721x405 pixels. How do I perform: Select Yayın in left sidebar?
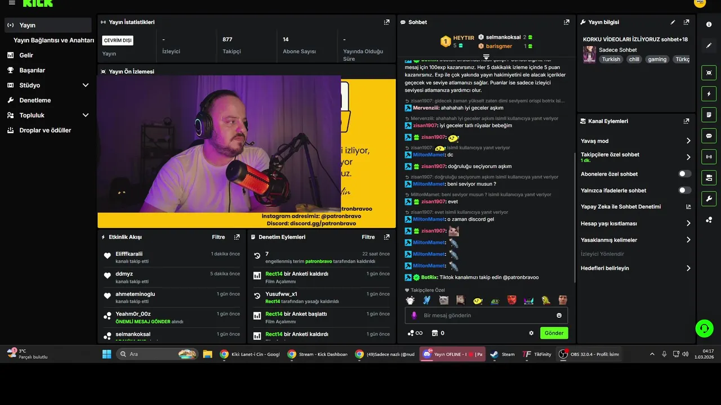coord(48,25)
